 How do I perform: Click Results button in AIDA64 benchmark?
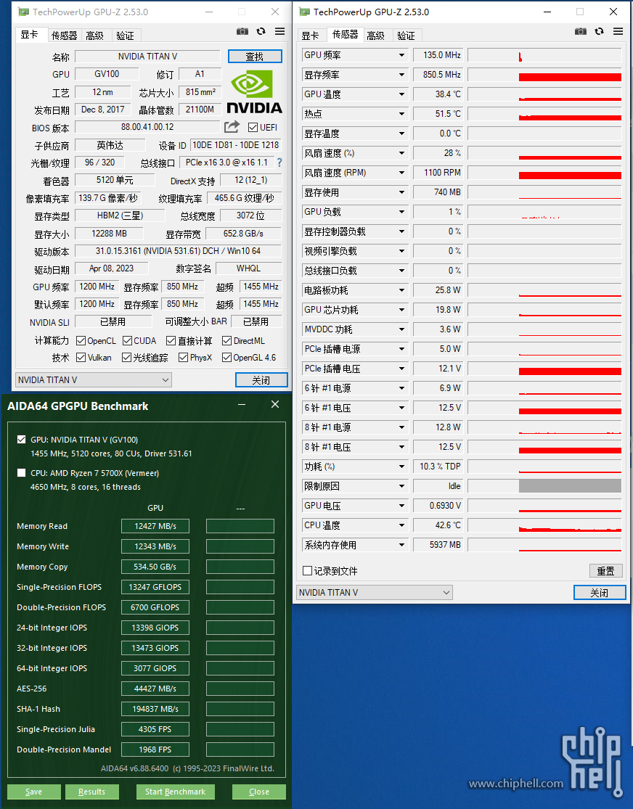tap(92, 792)
